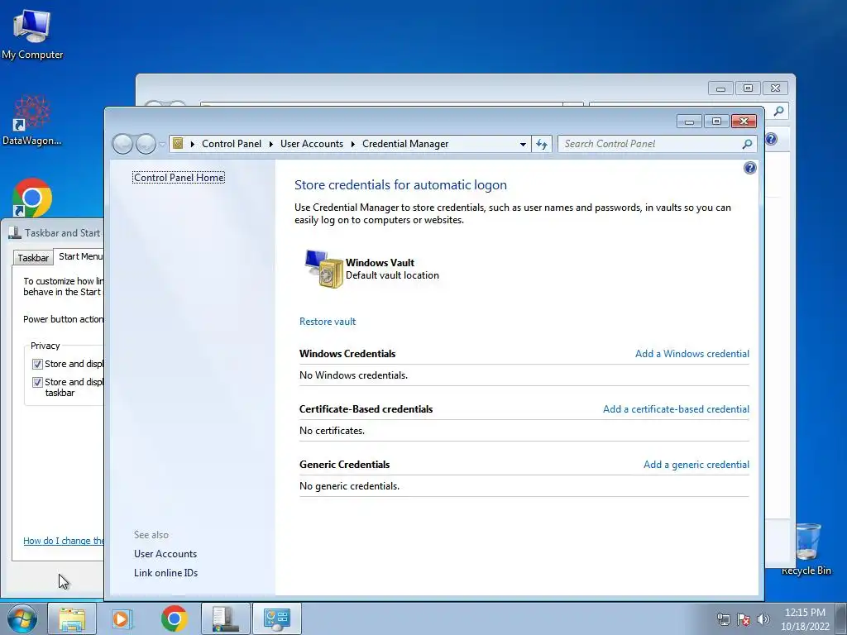This screenshot has height=635, width=847.
Task: Open the network status tray icon
Action: (x=723, y=619)
